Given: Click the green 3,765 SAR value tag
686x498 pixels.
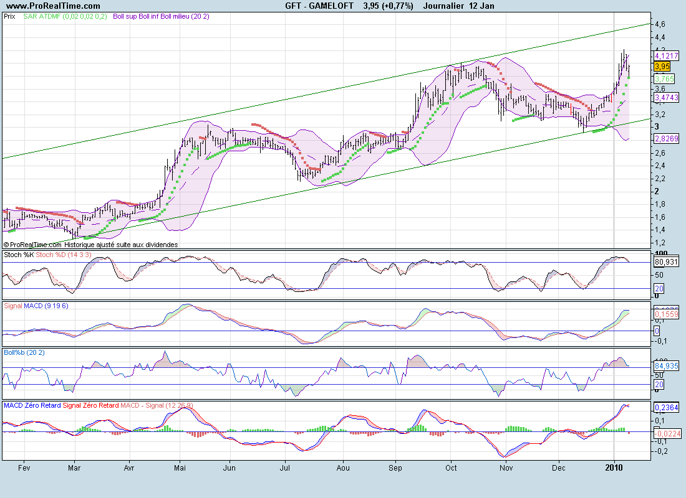Looking at the screenshot, I should (664, 79).
